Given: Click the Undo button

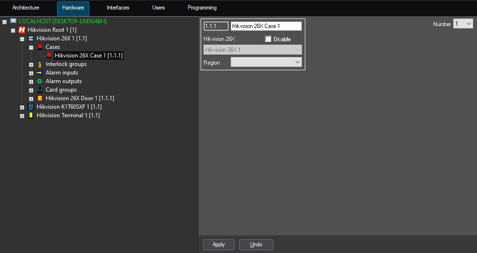Looking at the screenshot, I should tap(256, 244).
